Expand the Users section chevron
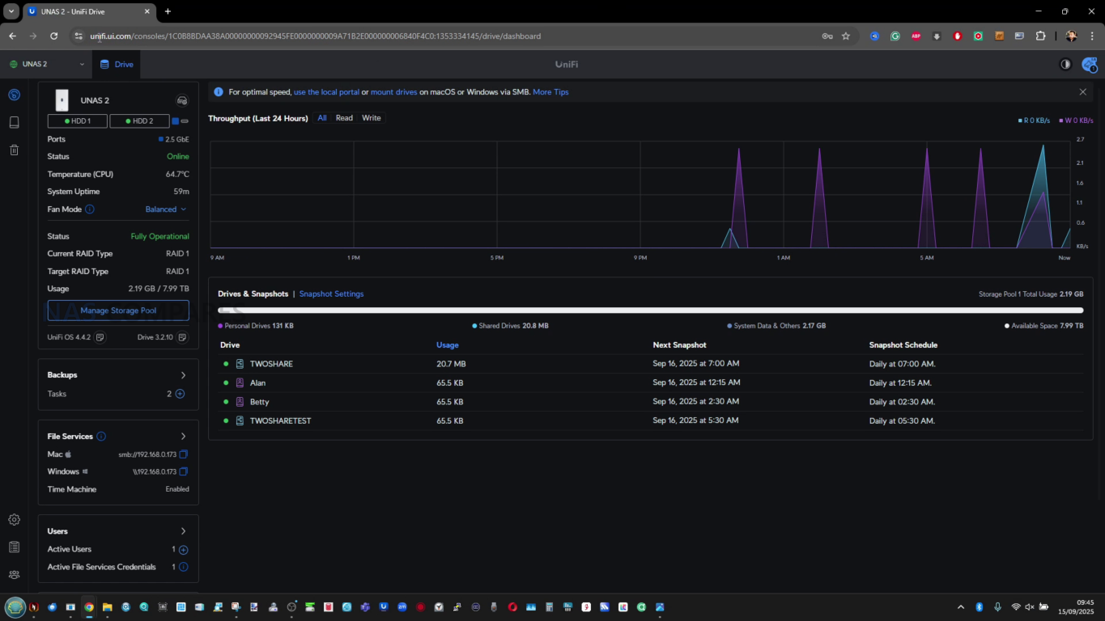The image size is (1105, 621). click(x=184, y=531)
